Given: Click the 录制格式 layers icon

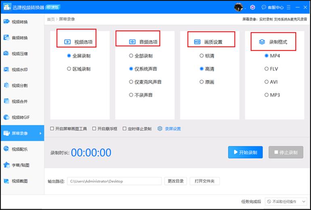Looking at the screenshot, I should (262, 42).
